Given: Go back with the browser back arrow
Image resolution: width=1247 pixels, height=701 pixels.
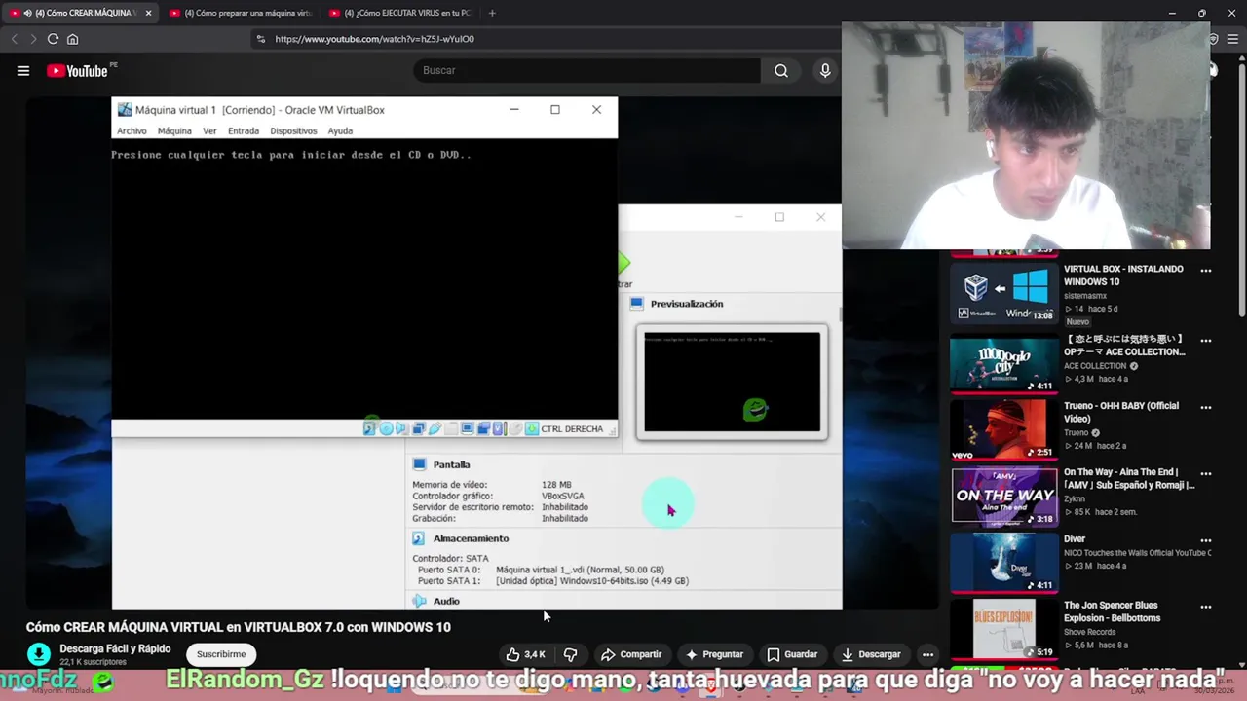Looking at the screenshot, I should [x=14, y=39].
